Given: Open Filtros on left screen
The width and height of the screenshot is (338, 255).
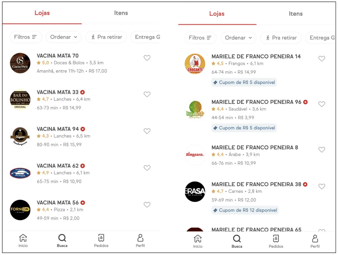Looking at the screenshot, I should pyautogui.click(x=25, y=37).
